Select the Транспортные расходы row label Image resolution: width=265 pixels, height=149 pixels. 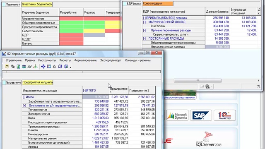click(52, 126)
